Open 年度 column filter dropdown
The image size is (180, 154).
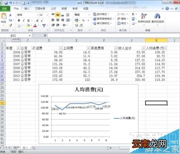(18, 48)
